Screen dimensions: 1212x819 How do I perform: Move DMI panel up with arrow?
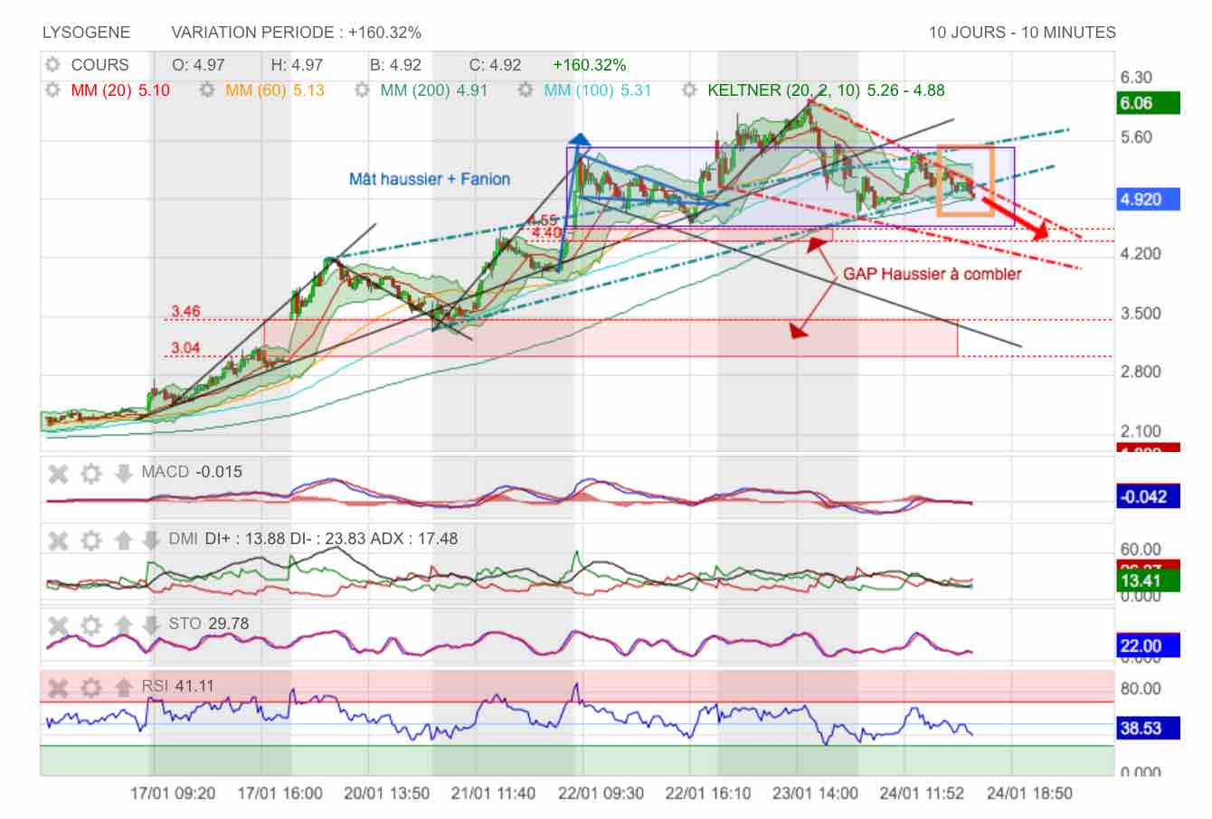click(x=123, y=541)
